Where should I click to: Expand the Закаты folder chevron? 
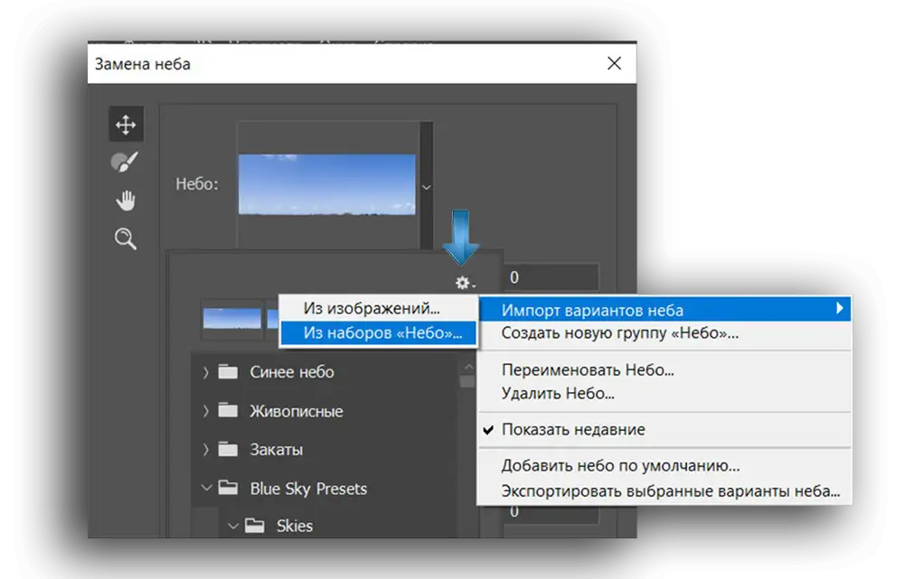click(206, 450)
